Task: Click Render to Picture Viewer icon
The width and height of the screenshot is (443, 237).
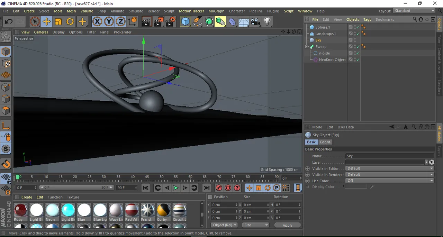Action: pos(159,22)
